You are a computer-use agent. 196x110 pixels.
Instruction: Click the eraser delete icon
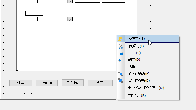pos(121,60)
